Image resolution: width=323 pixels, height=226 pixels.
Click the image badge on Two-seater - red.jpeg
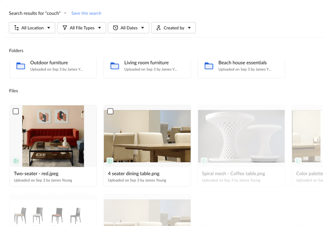16,161
